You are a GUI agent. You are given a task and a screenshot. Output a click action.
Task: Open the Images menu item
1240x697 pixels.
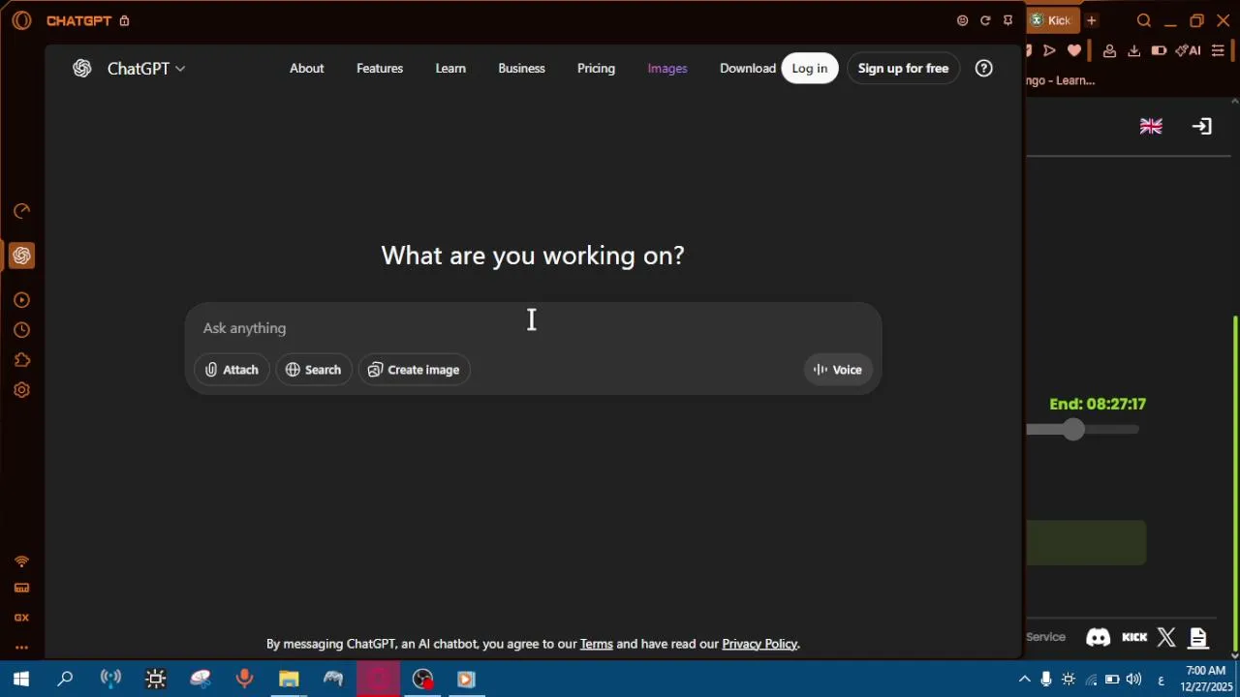click(x=667, y=69)
